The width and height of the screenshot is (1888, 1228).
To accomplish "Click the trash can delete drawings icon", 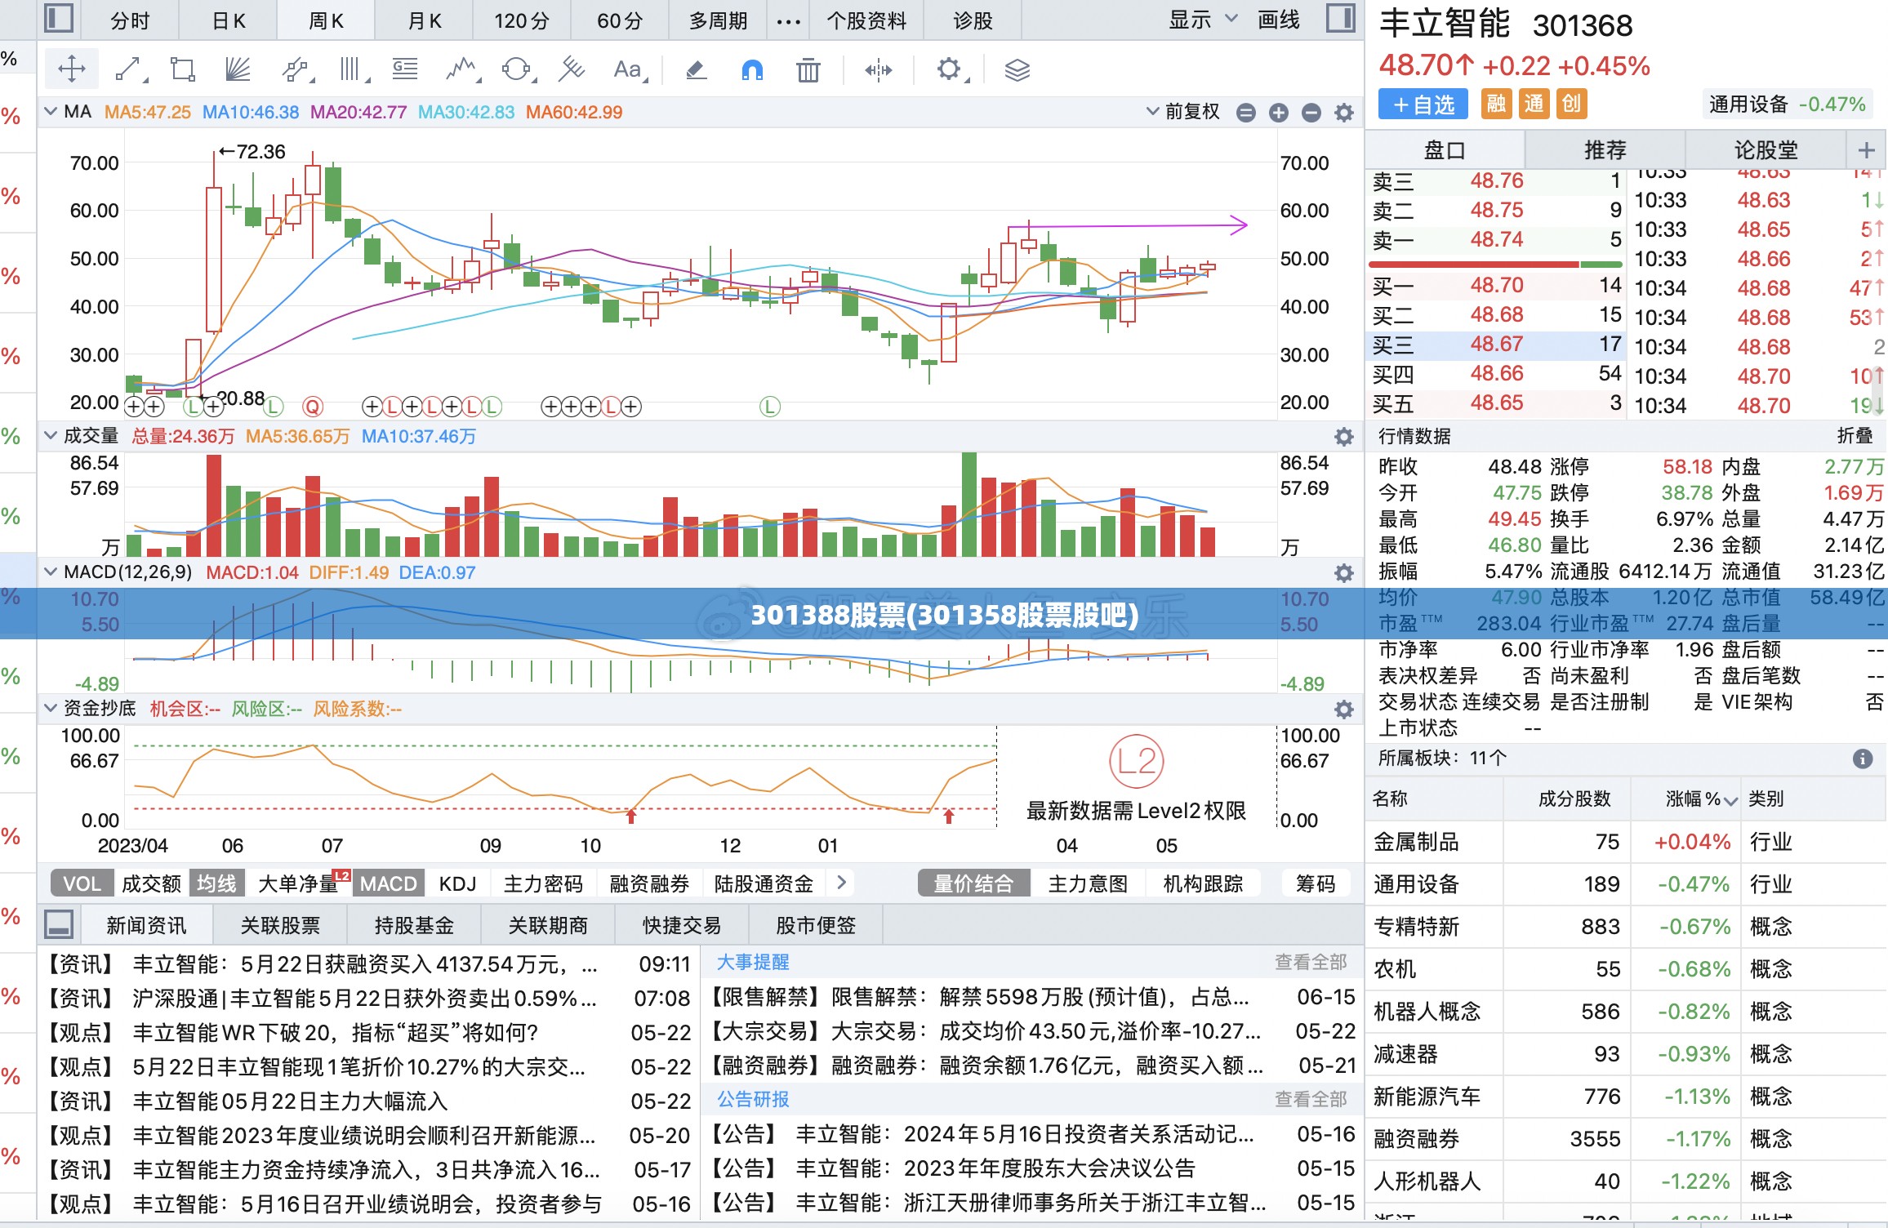I will tap(808, 70).
